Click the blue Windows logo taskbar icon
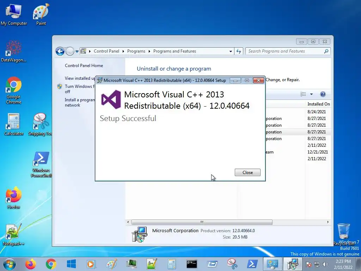361x271 pixels. [x=71, y=264]
